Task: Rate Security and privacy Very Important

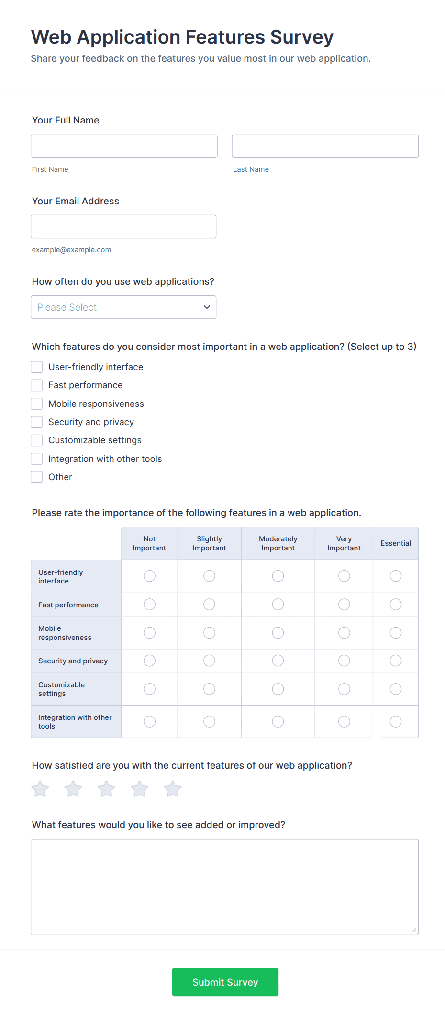Action: coord(344,661)
